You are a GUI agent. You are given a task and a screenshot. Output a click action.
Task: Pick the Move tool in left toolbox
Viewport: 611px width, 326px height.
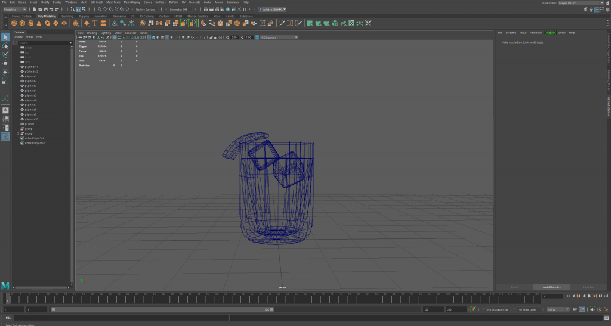[x=5, y=63]
